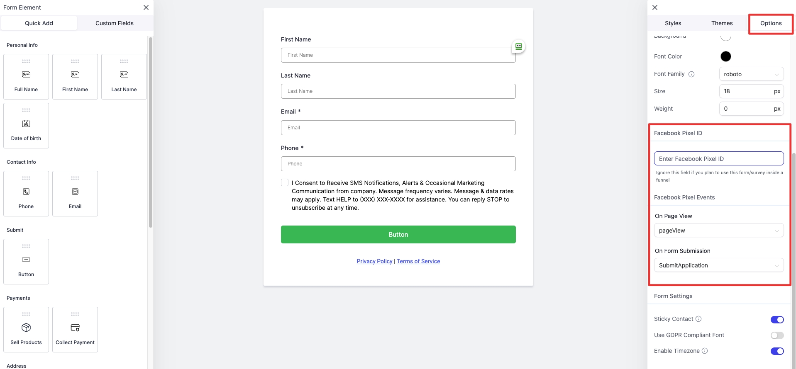Click the Privacy Policy link
Image resolution: width=796 pixels, height=369 pixels.
(x=374, y=261)
